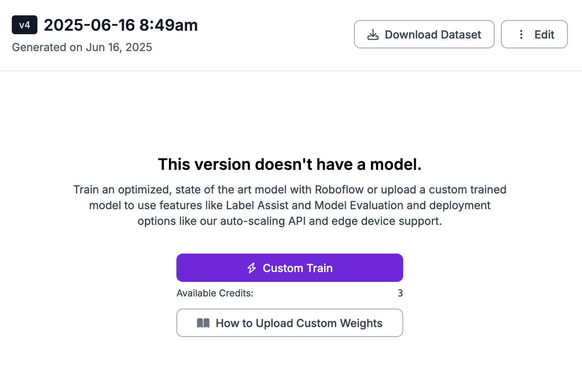Screen dimensions: 582x379
Task: Open the three-dot kebab menu icon
Action: (521, 35)
